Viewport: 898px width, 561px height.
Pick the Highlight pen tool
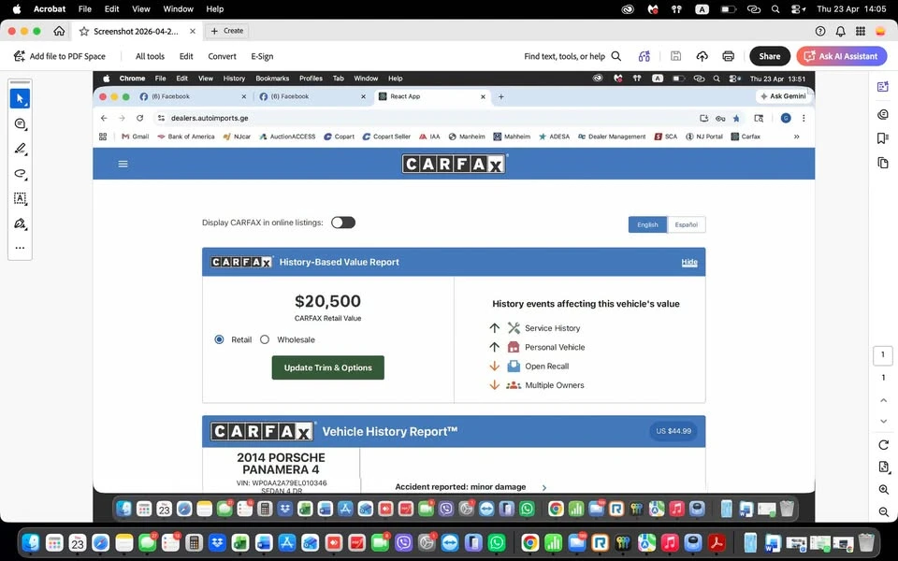coord(20,149)
